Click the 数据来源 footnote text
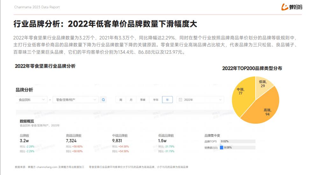Screen dimensions: 312x175 click(50, 167)
